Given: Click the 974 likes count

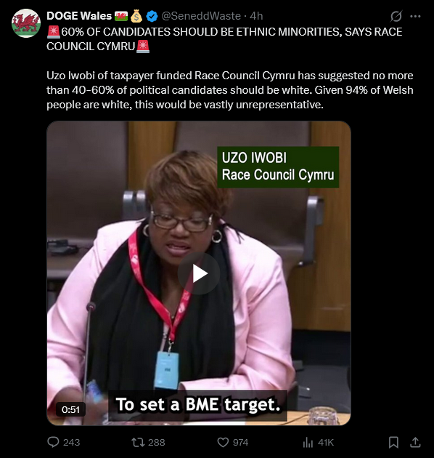Looking at the screenshot, I should pos(241,443).
